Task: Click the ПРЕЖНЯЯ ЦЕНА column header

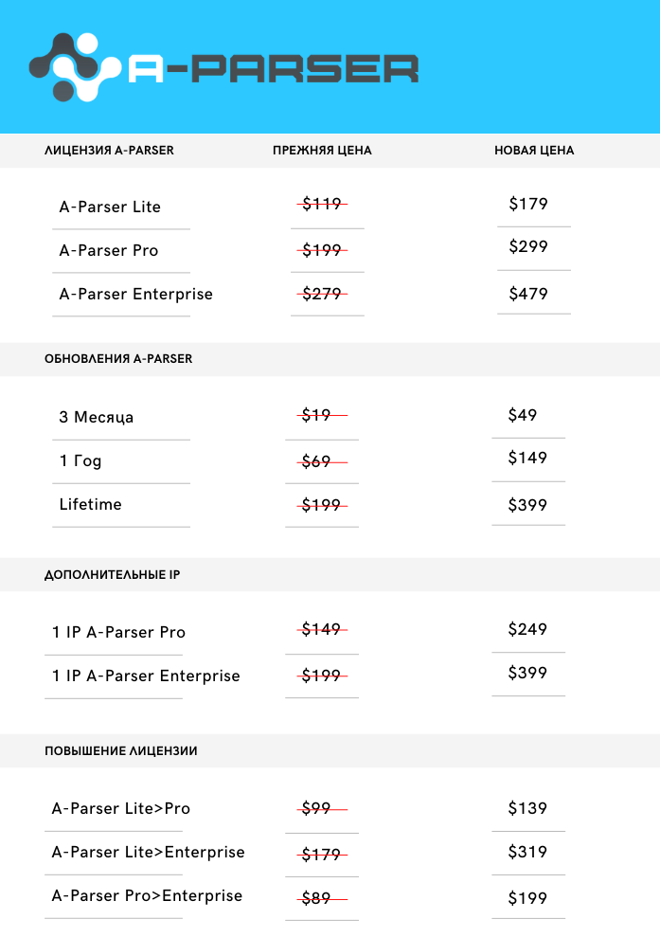Action: coord(322,151)
